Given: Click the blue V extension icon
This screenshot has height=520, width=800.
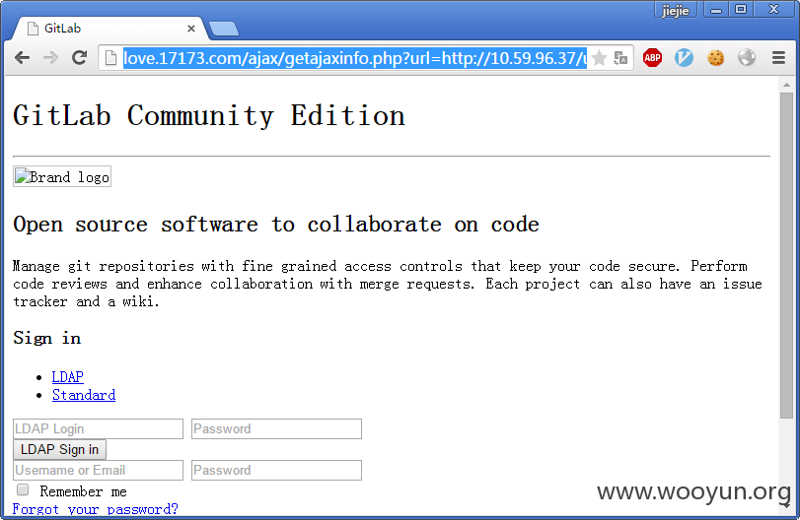Looking at the screenshot, I should coord(684,57).
